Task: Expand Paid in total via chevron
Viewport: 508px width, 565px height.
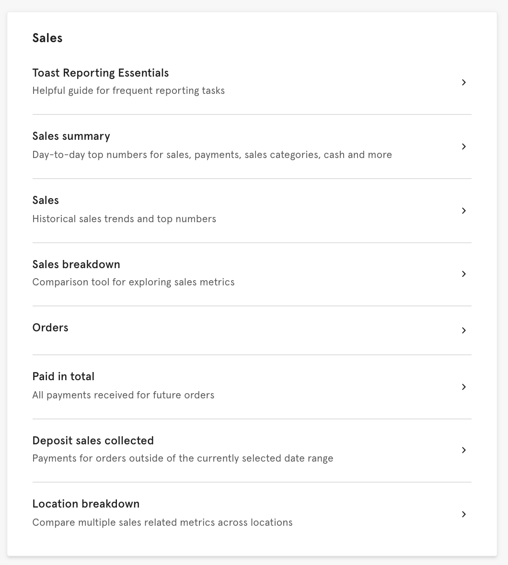Action: click(x=463, y=387)
